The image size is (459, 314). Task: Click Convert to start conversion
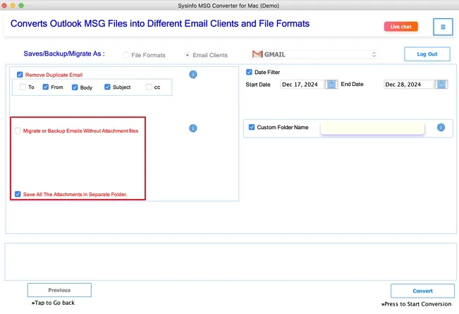[422, 291]
